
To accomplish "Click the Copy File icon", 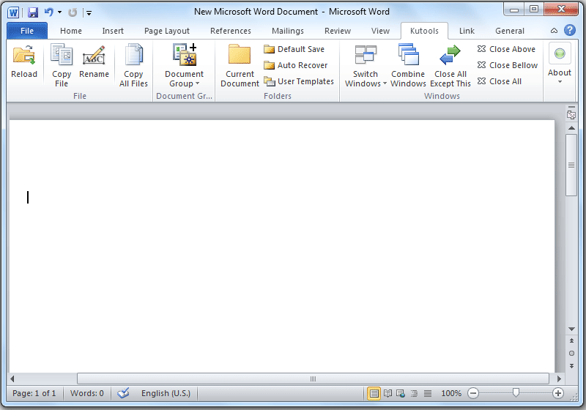I will [x=62, y=65].
